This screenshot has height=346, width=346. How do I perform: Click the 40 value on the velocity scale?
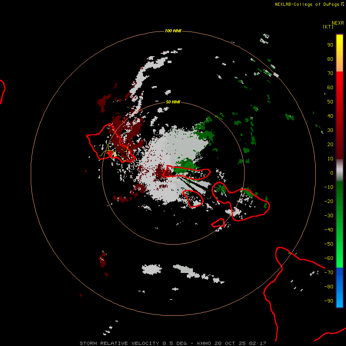pos(330,116)
